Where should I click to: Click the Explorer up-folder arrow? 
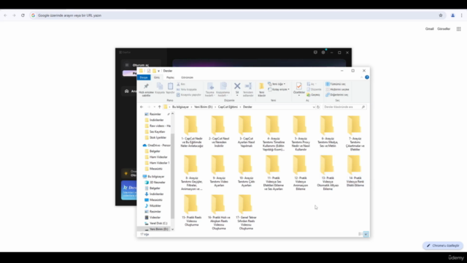pos(159,107)
